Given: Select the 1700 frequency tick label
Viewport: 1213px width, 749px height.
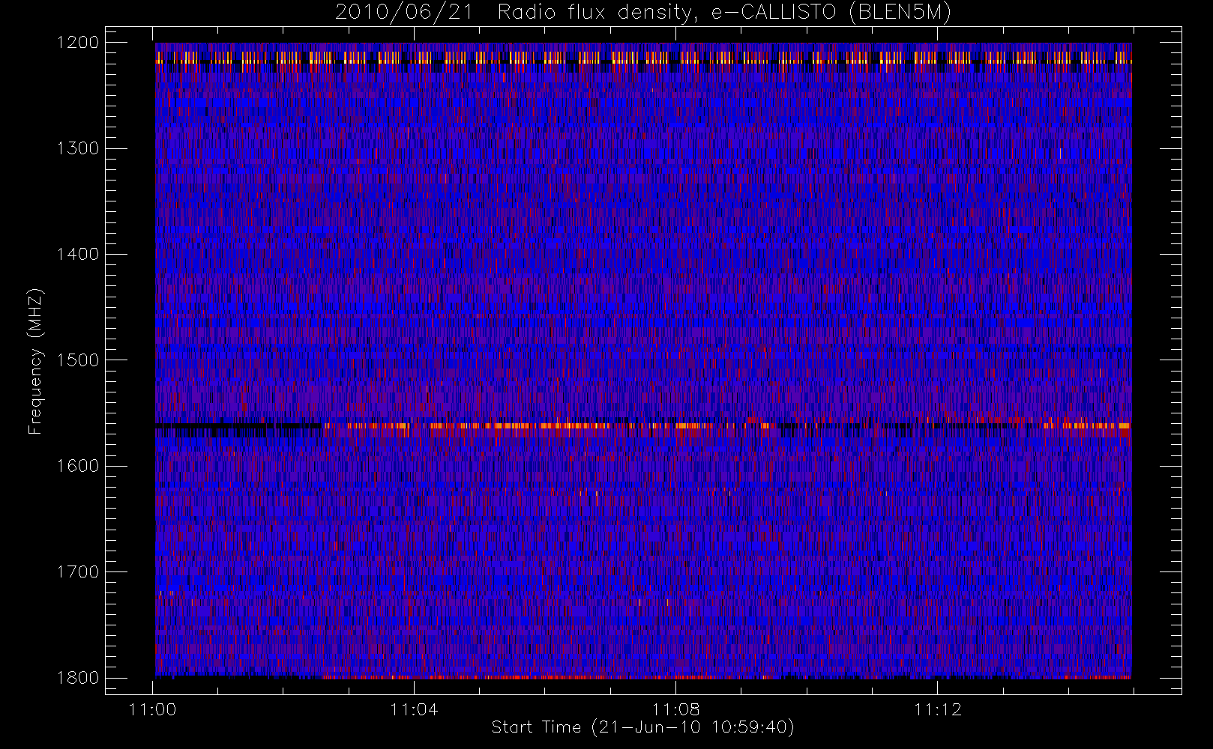Looking at the screenshot, I should 78,572.
